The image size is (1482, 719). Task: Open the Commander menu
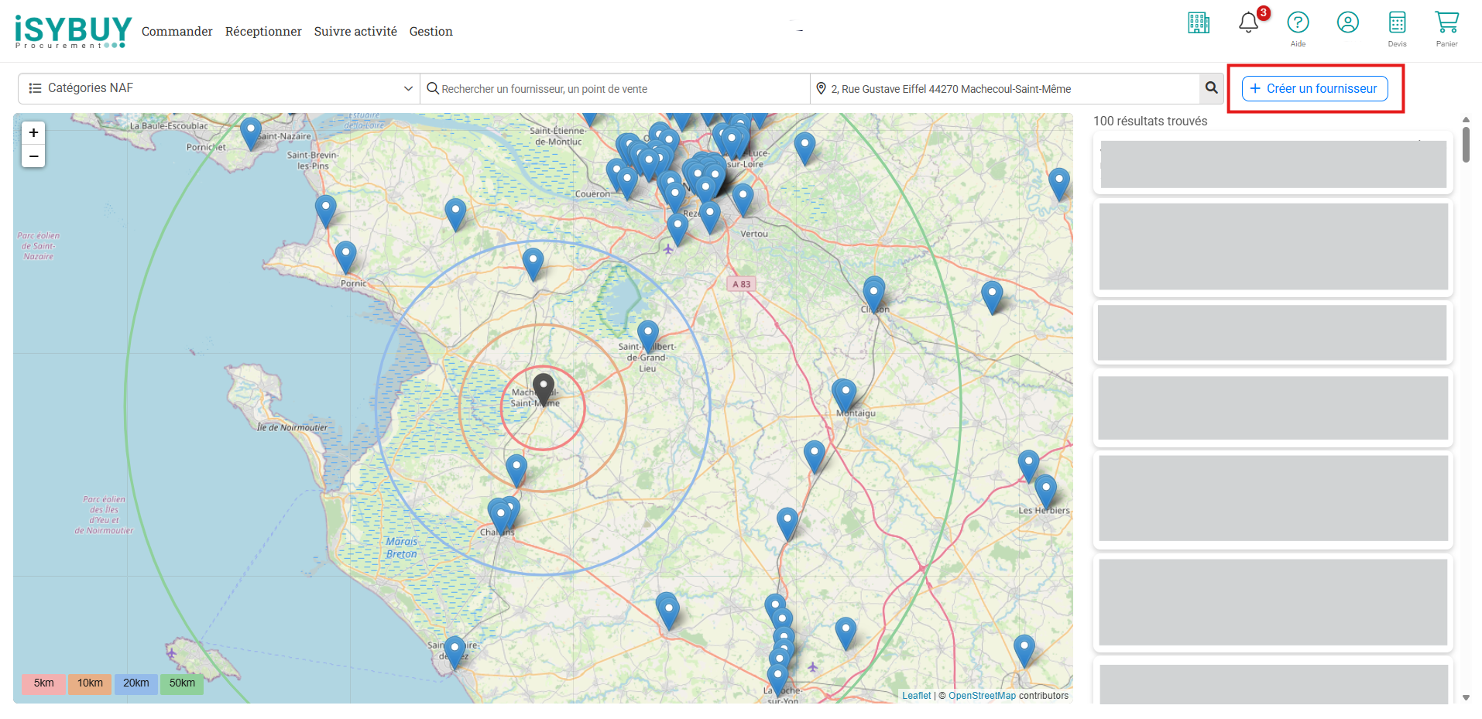point(177,32)
